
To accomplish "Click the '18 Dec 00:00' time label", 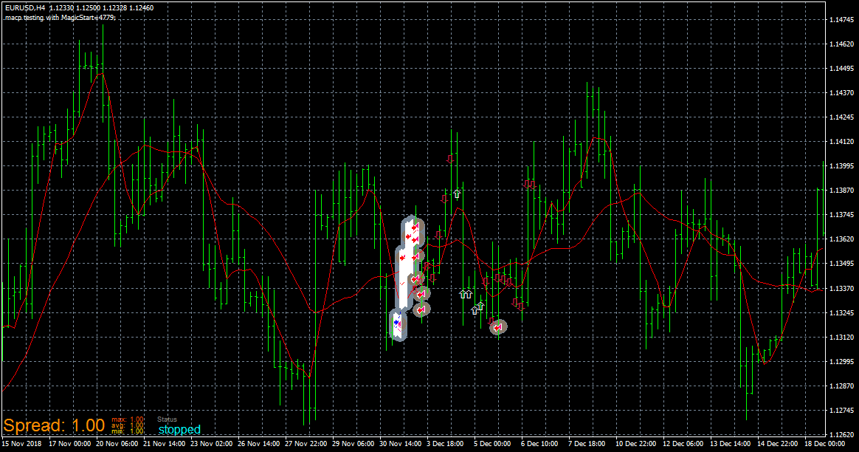I will coord(824,443).
